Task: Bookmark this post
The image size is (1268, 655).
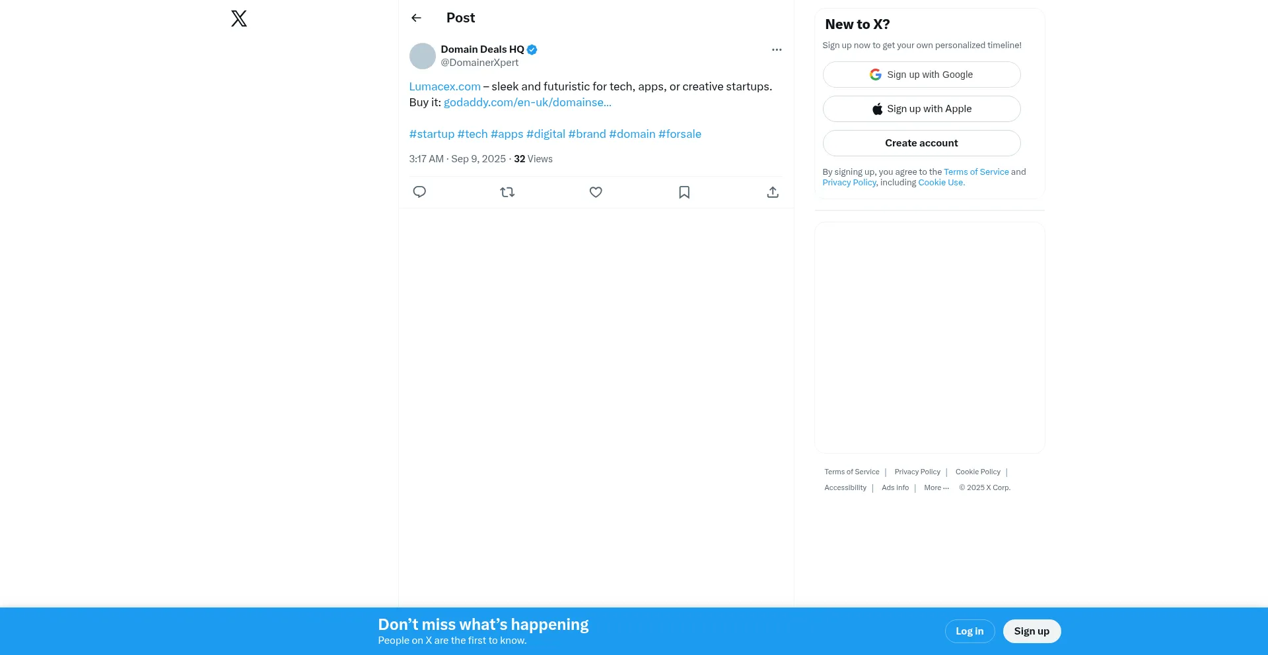Action: (x=684, y=192)
